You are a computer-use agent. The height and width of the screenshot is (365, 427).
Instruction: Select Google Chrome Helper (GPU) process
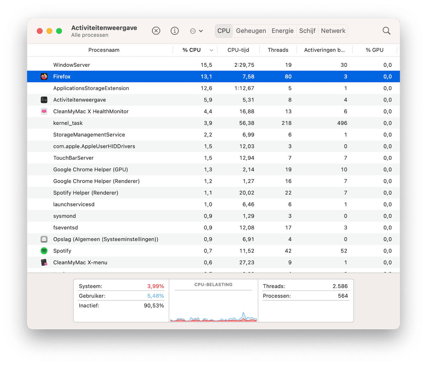click(213, 169)
